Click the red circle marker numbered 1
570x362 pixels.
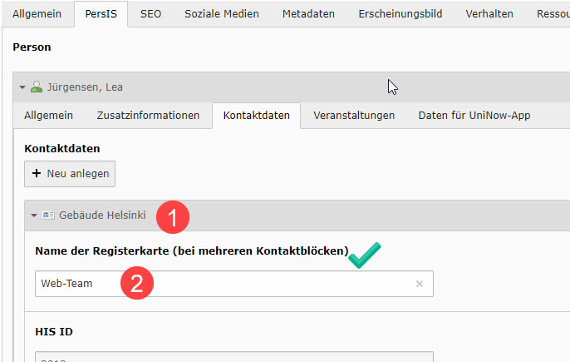pos(173,217)
